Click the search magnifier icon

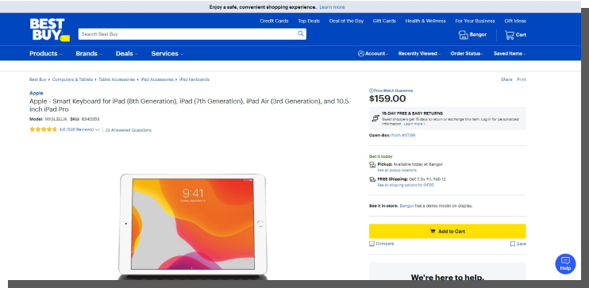[301, 34]
